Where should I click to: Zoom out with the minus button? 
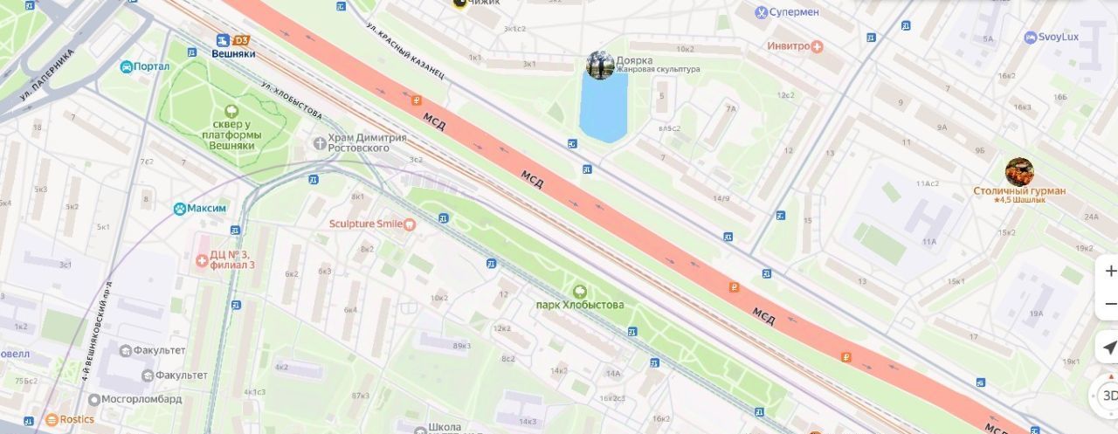(x=1109, y=304)
